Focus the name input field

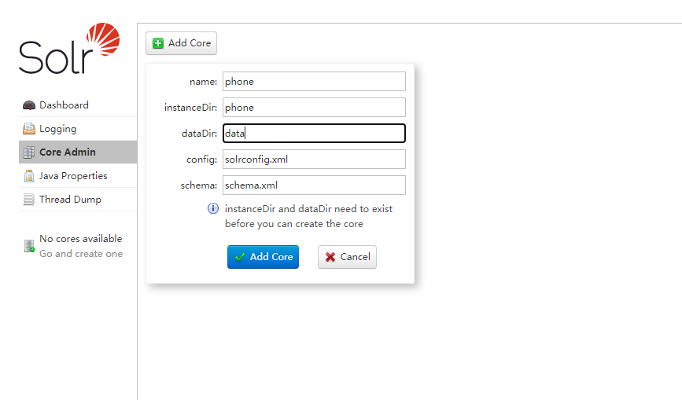pyautogui.click(x=314, y=82)
